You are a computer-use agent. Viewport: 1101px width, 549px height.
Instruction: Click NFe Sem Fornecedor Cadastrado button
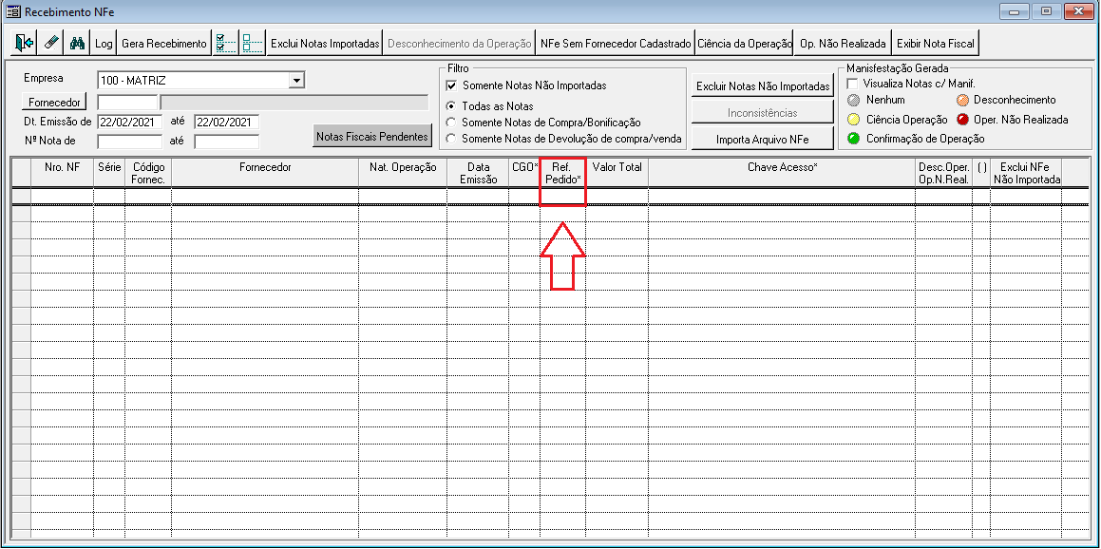point(616,43)
